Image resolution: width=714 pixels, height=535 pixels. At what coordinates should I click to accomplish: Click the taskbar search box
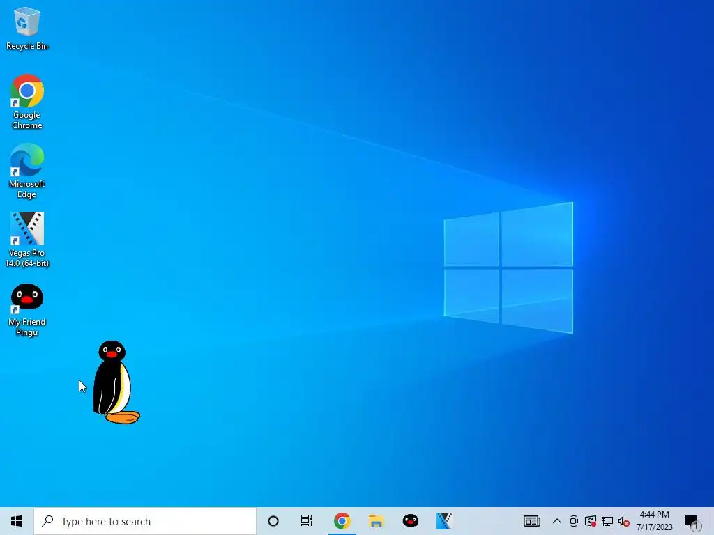pos(145,521)
